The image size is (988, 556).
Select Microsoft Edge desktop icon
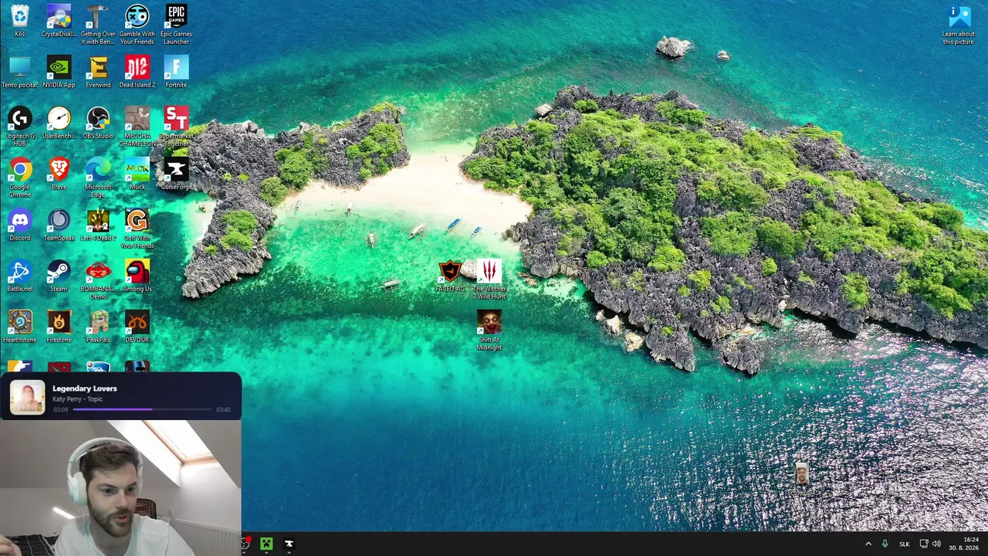click(98, 178)
